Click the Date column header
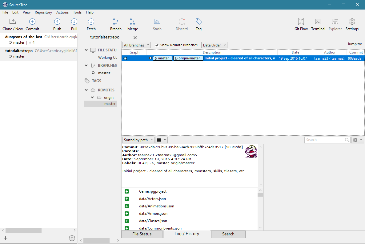This screenshot has width=365, height=244. tap(295, 52)
